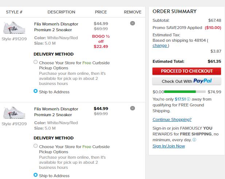Click the BOGO ½ off label
Image resolution: width=225 pixels, height=179 pixels.
coord(101,39)
